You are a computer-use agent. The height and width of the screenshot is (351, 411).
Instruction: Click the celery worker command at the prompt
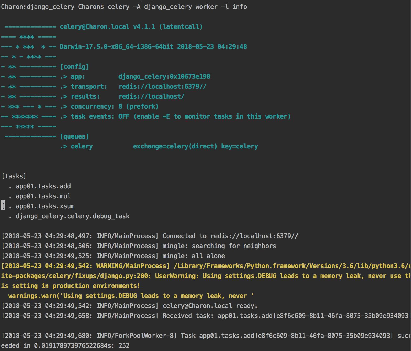(x=177, y=7)
